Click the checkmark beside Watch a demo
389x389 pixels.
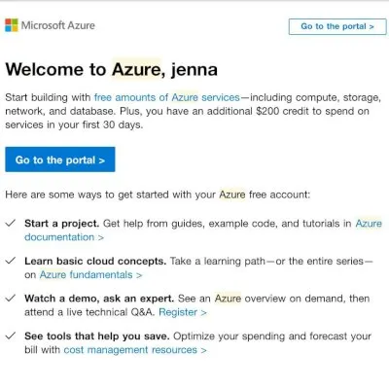point(11,298)
